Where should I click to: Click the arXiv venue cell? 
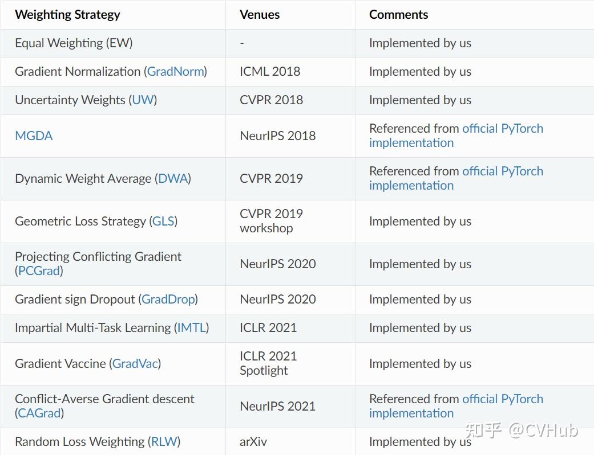tap(253, 442)
